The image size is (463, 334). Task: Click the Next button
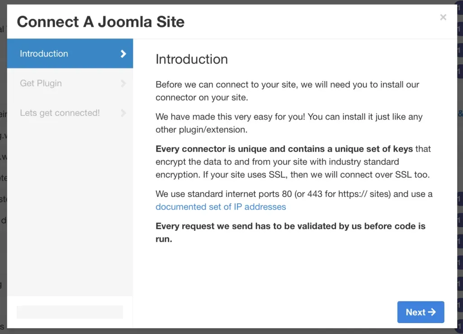point(420,312)
